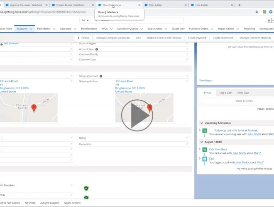Edit Ownership field with pencil icon
Image resolution: width=274 pixels, height=207 pixels.
coord(187,144)
